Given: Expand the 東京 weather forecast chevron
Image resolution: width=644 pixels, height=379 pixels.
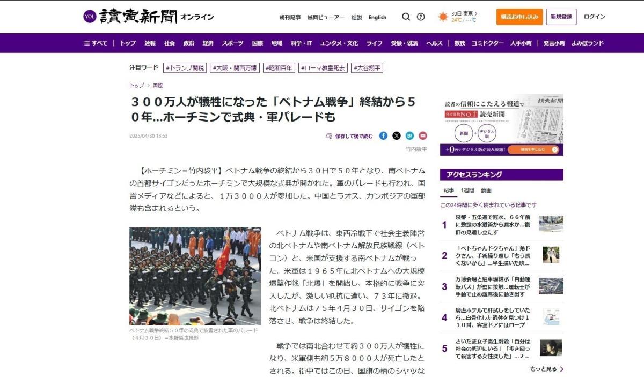Looking at the screenshot, I should [476, 13].
